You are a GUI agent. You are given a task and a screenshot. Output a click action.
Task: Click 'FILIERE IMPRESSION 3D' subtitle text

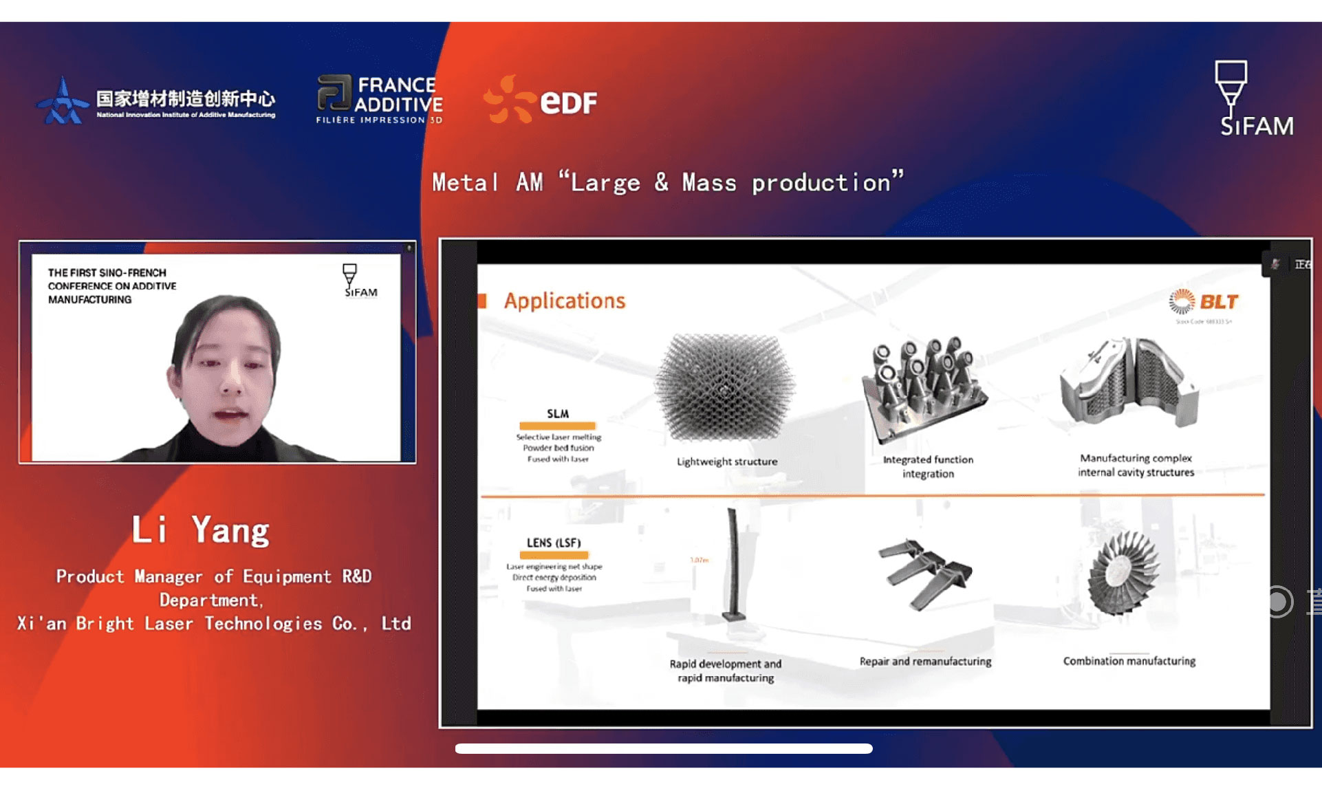pos(379,120)
